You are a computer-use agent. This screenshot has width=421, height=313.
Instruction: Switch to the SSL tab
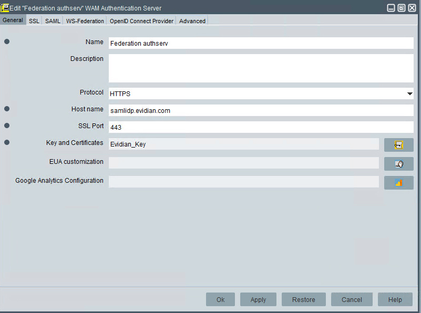coord(34,21)
